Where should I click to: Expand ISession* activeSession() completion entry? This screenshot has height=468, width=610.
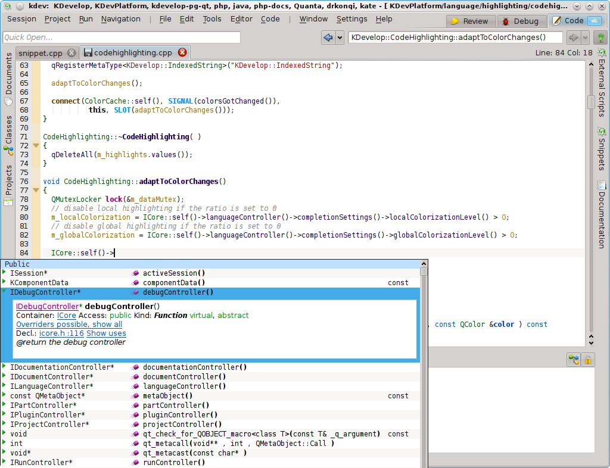(4, 272)
